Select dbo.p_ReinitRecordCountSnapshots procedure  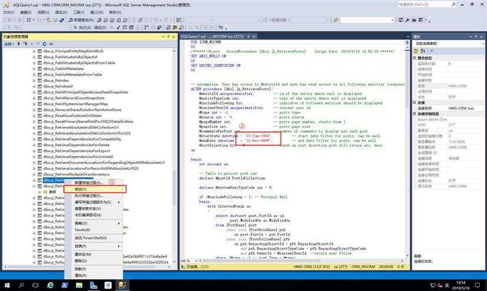point(74,98)
